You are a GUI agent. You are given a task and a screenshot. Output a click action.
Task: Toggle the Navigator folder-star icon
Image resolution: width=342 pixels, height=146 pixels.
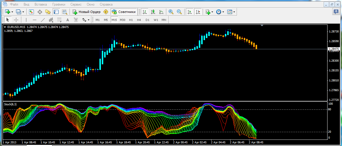click(x=48, y=12)
